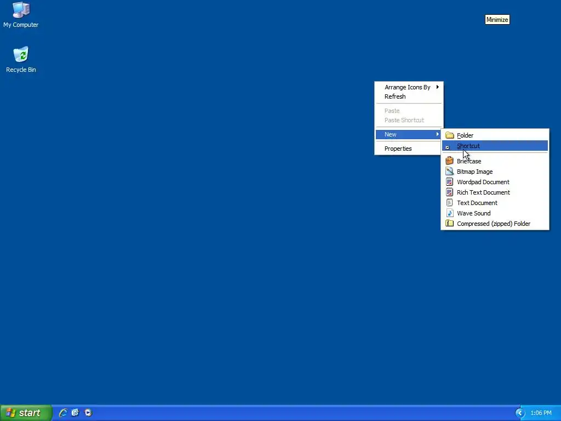Create a new Wordpad Document
Image resolution: width=561 pixels, height=421 pixels.
(495, 182)
